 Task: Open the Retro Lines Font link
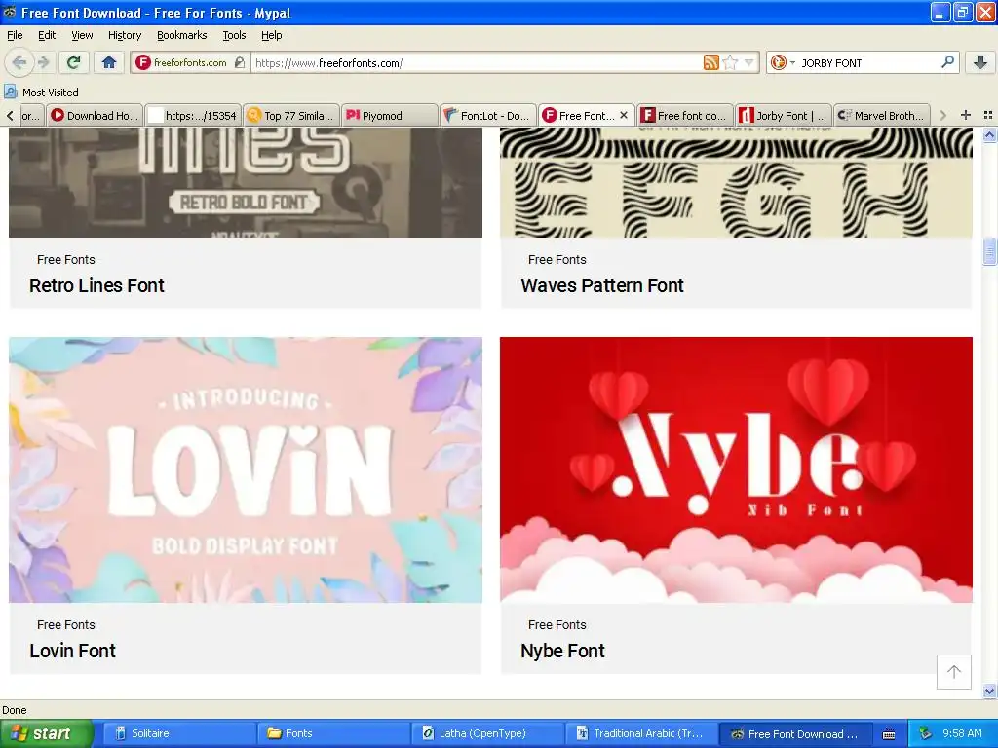tap(96, 285)
